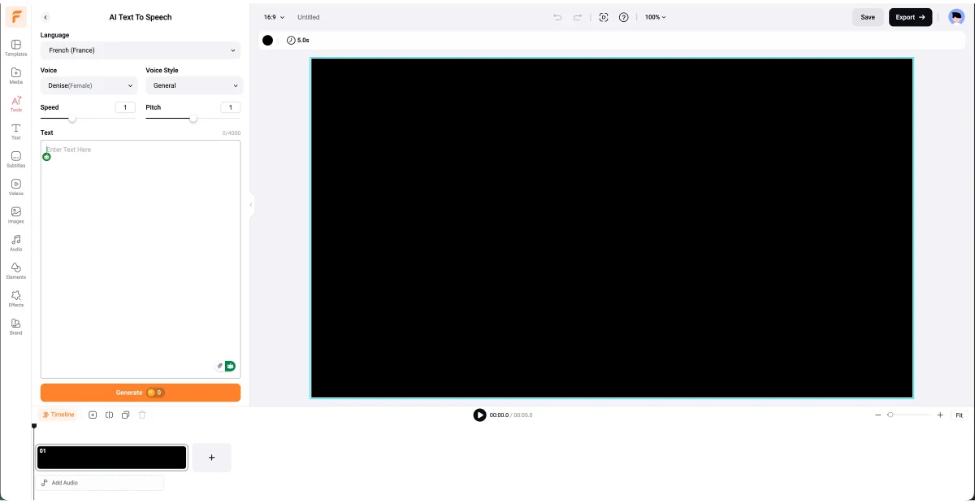Click the Generate button
The width and height of the screenshot is (975, 504).
click(141, 392)
